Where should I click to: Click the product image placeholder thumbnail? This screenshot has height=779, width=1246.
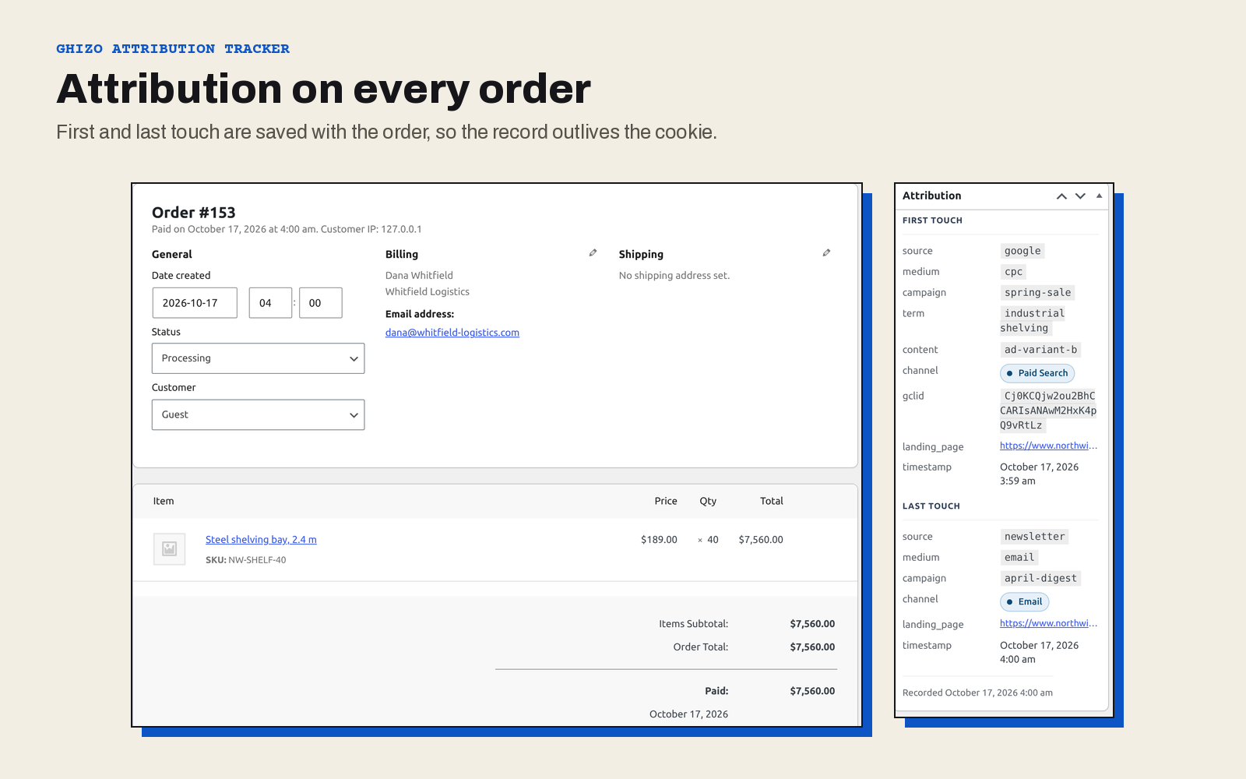[x=169, y=549]
